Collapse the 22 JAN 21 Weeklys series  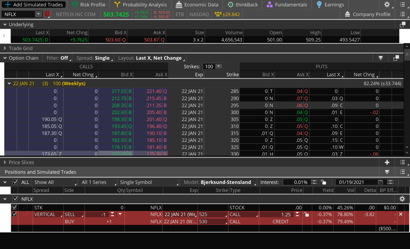tap(9, 83)
